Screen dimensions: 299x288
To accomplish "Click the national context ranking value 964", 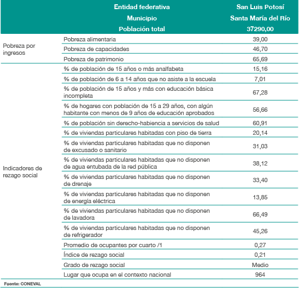I will [260, 275].
